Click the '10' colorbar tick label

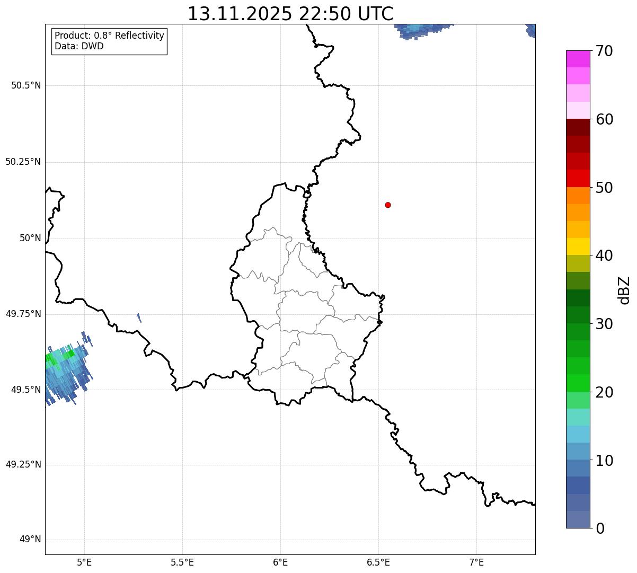604,461
